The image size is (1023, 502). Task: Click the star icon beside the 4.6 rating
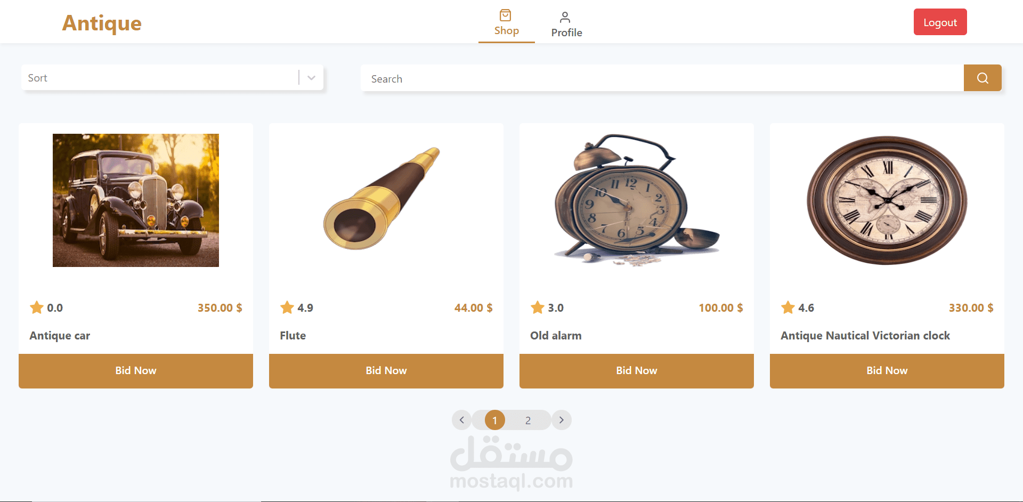788,307
